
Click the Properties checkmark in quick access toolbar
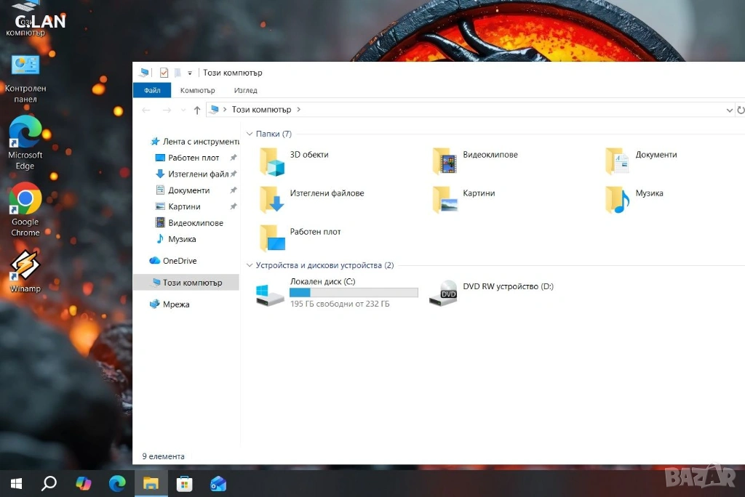(164, 73)
